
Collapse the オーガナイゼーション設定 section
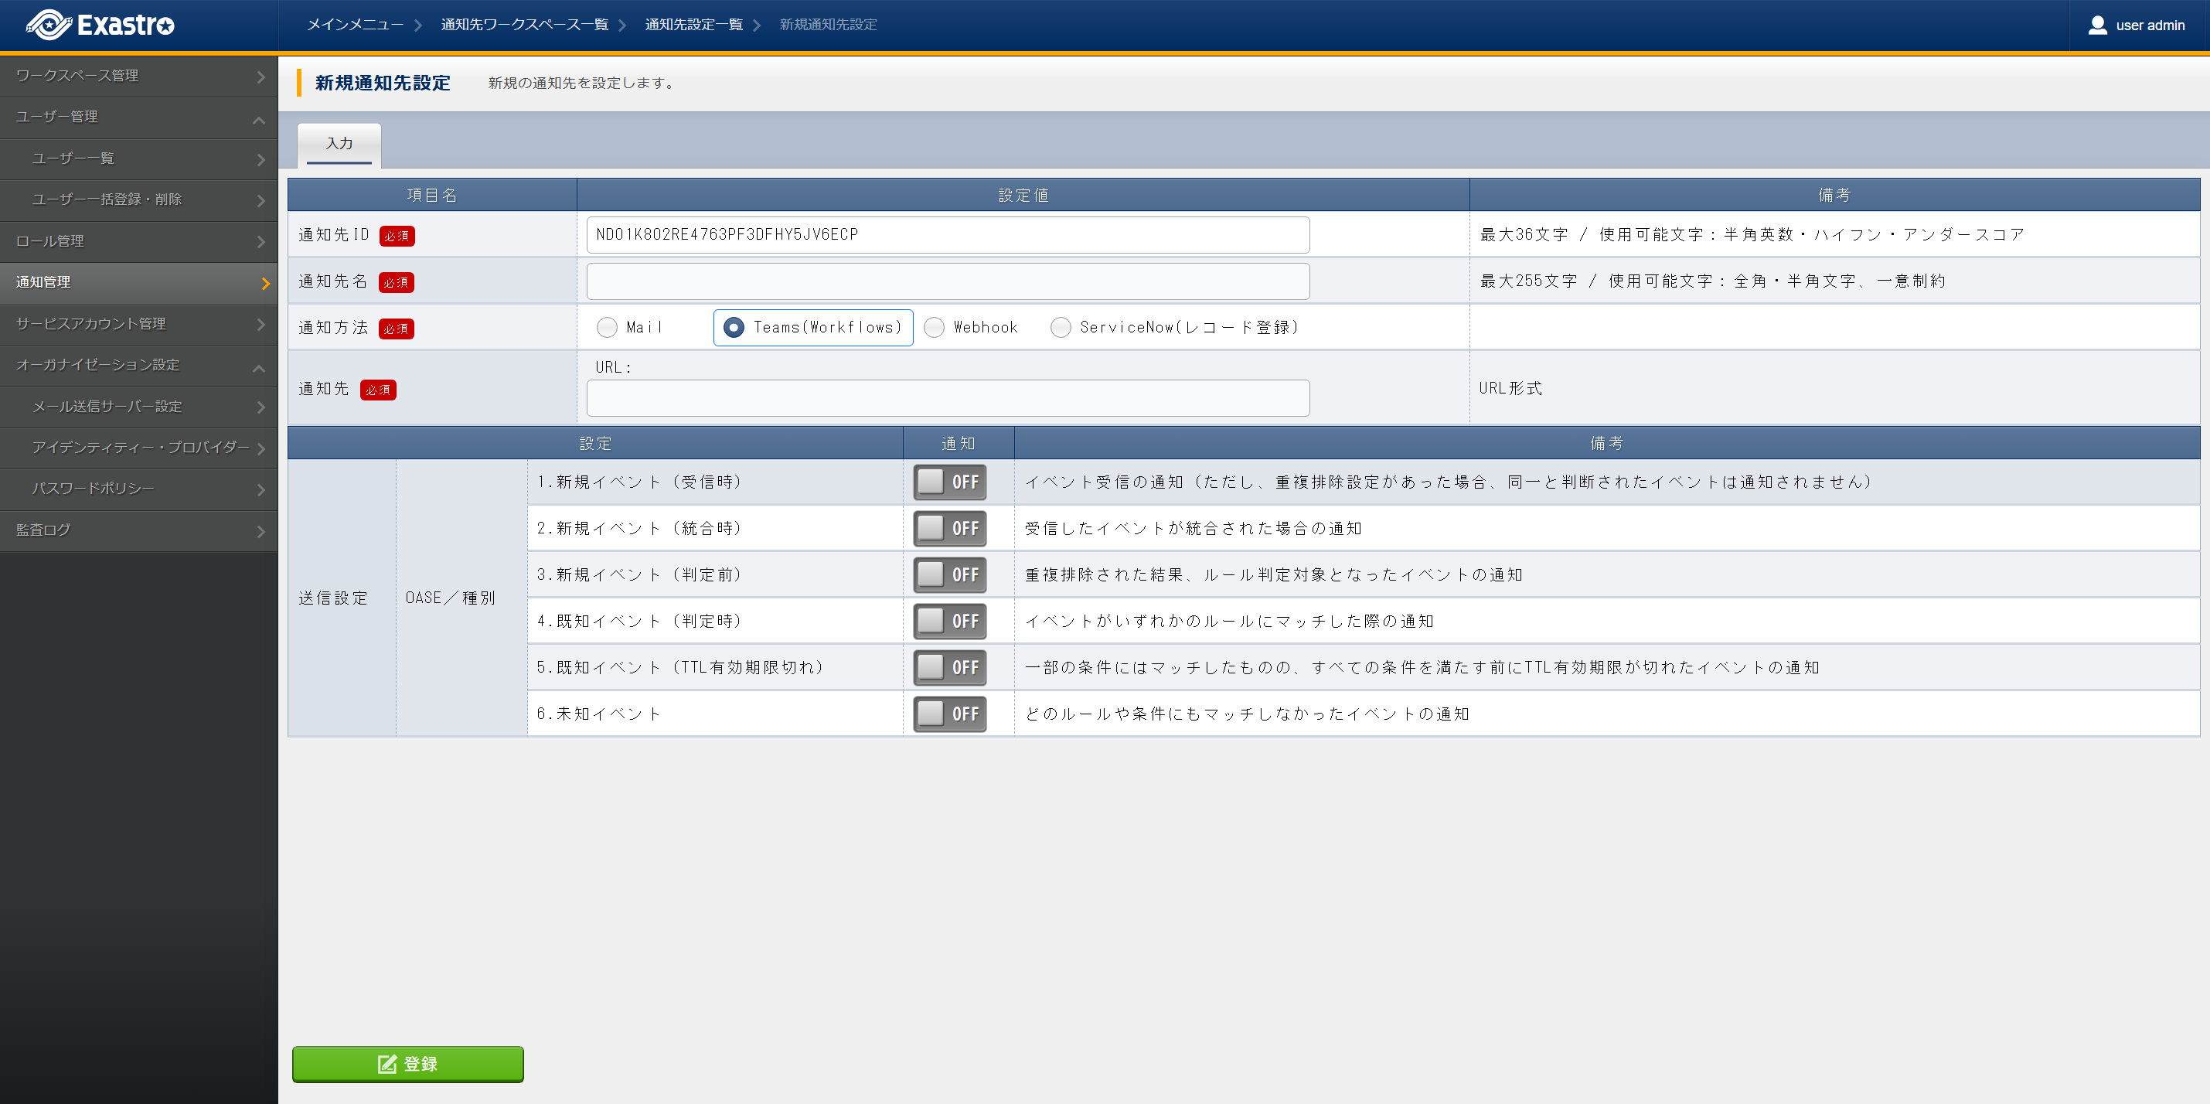258,367
